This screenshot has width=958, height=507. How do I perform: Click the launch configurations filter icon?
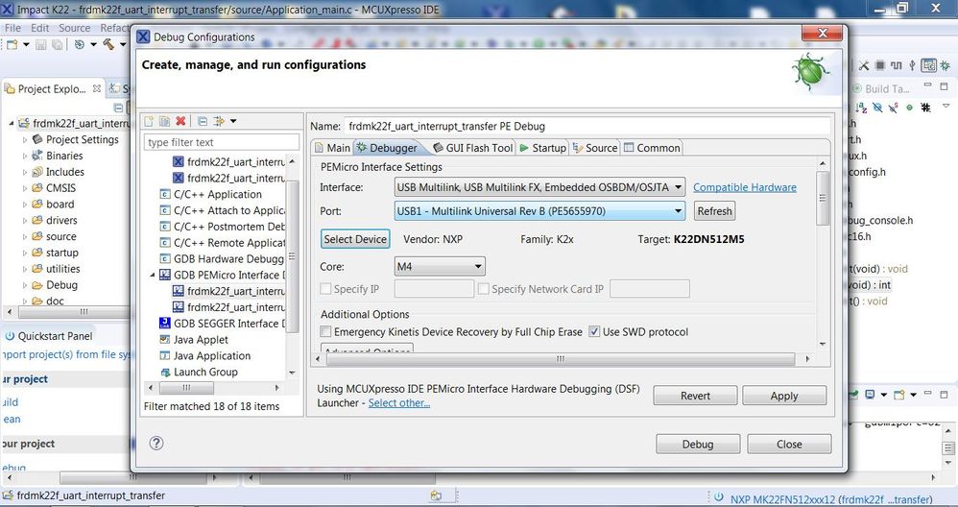point(219,121)
